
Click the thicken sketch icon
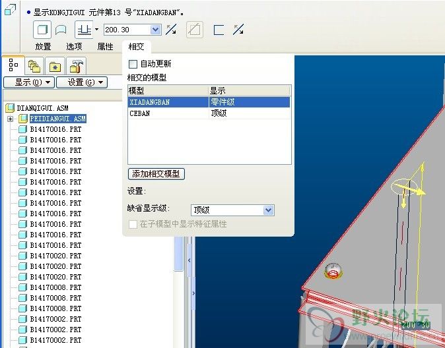(219, 30)
